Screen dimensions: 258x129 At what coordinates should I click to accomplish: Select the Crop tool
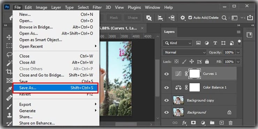[x=9, y=71]
